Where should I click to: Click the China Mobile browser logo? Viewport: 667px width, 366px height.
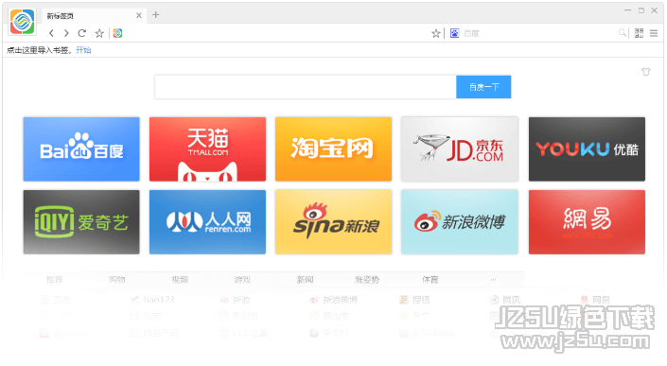(22, 21)
